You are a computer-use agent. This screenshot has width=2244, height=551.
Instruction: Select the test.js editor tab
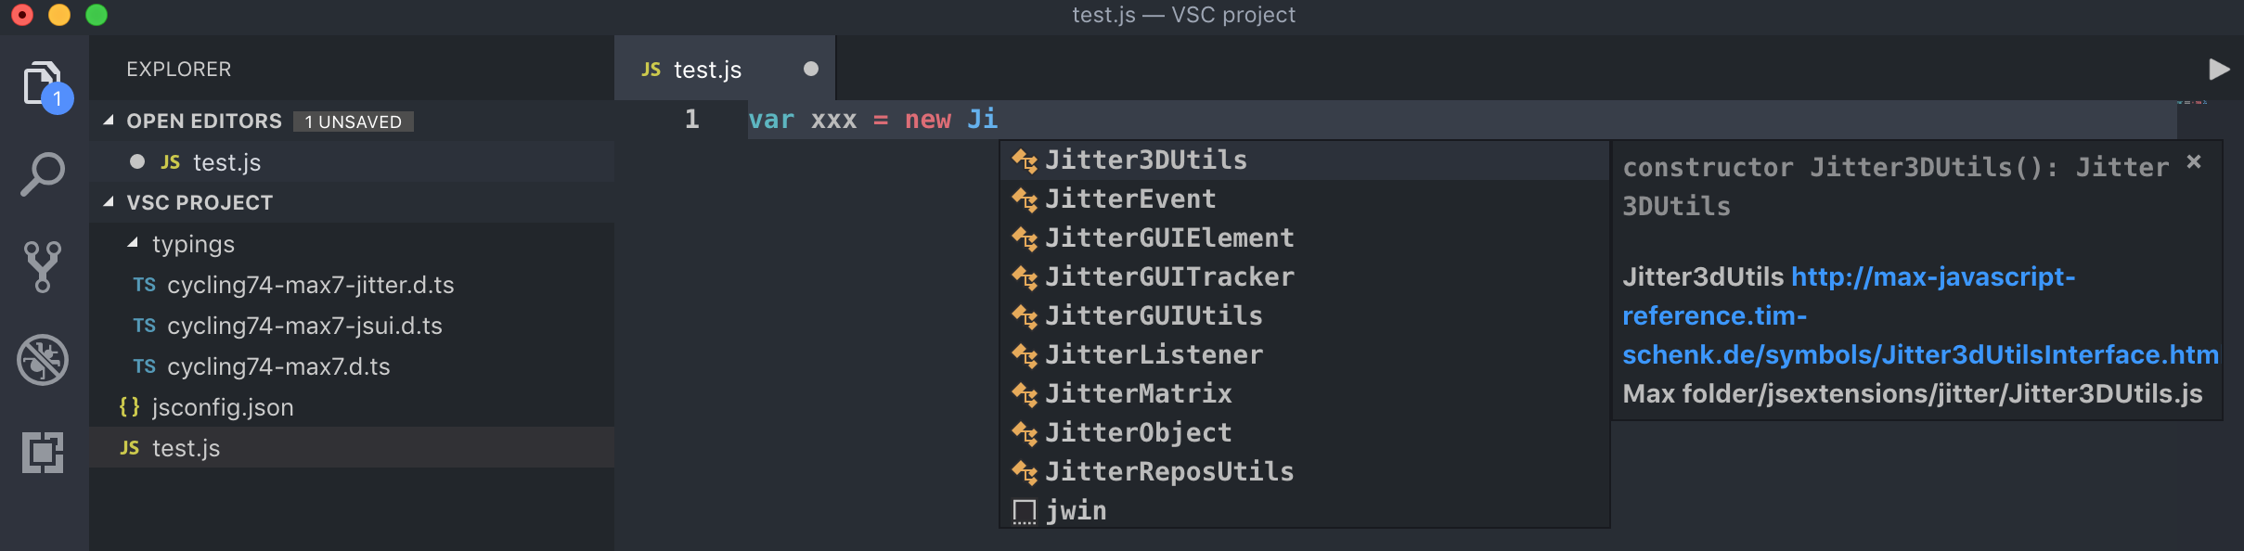(725, 69)
